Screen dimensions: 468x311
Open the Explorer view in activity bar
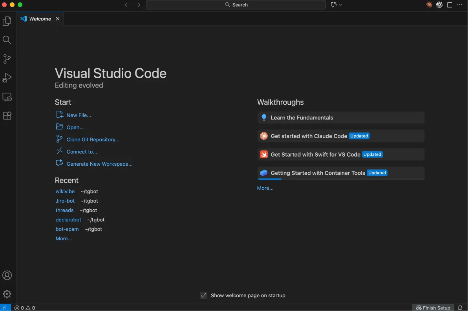point(7,21)
